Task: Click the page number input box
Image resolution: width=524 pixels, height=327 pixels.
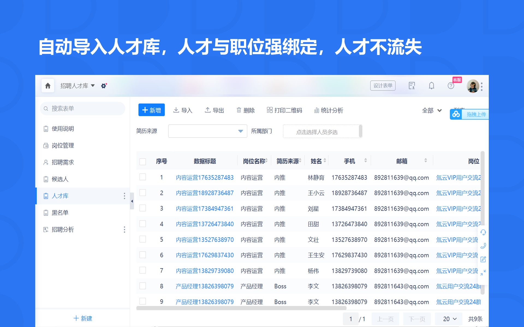Action: pos(351,319)
